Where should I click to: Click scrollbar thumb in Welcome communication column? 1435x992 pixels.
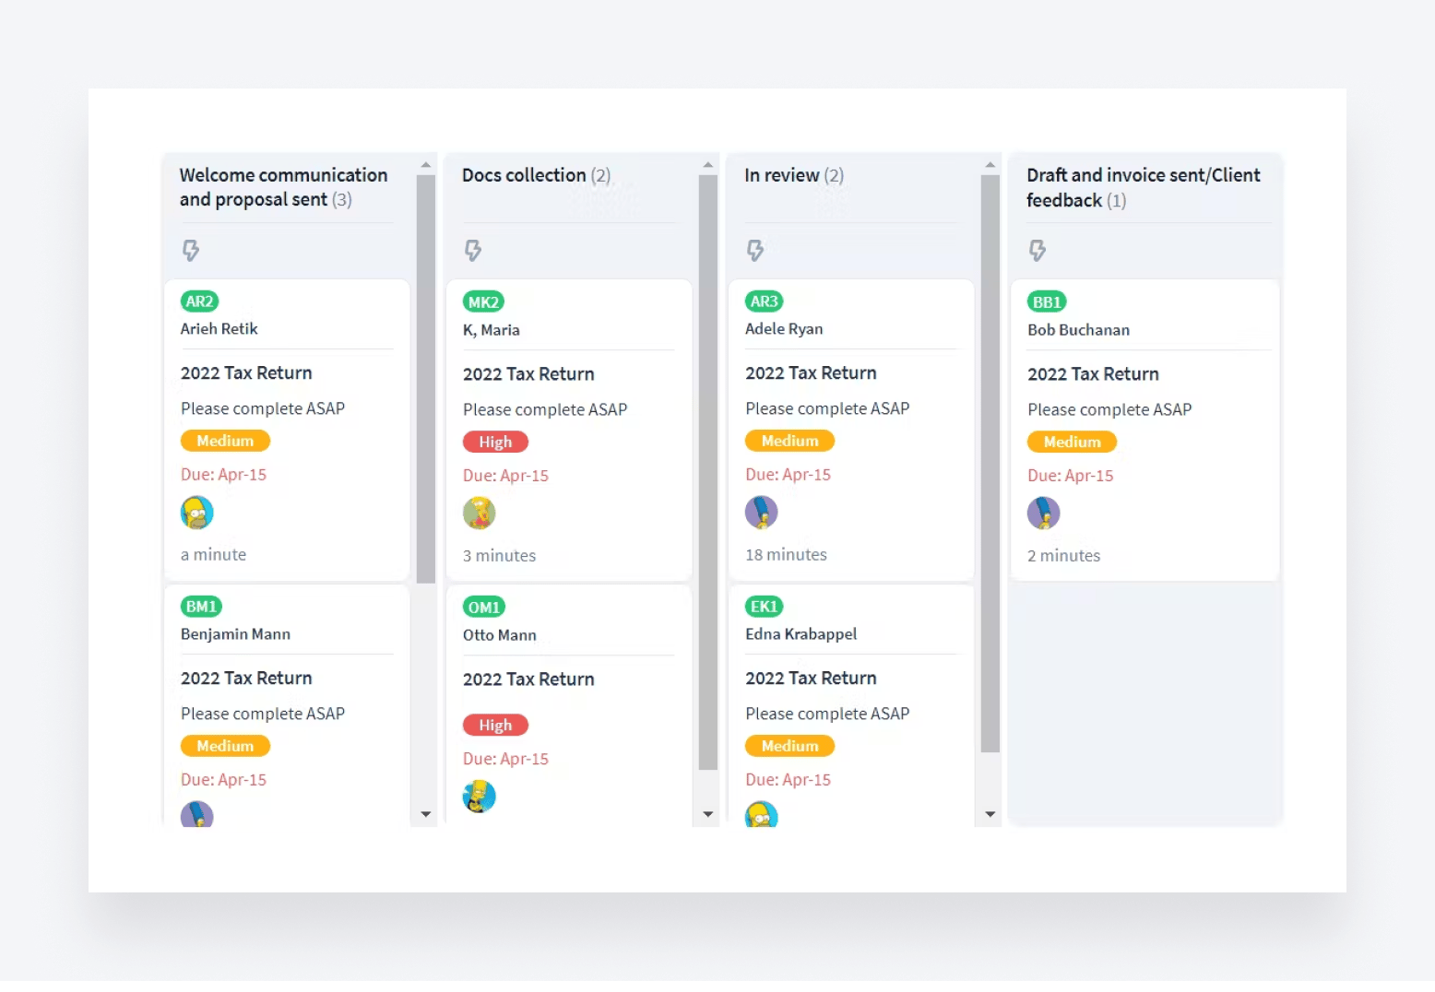(426, 379)
